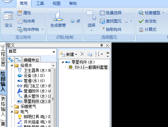Click the 构件存档 archive icon
The height and width of the screenshot is (127, 168).
point(20,29)
